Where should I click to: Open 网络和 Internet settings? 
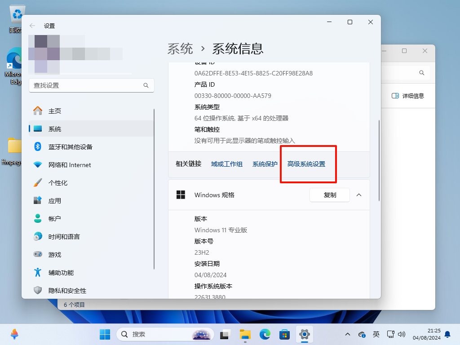[x=91, y=165]
